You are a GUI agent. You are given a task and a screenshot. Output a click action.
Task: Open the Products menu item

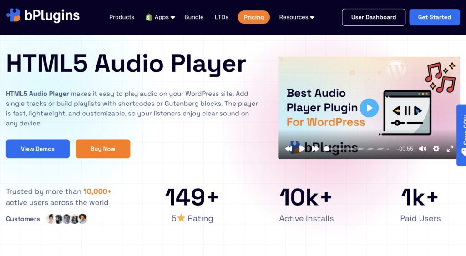click(x=122, y=17)
